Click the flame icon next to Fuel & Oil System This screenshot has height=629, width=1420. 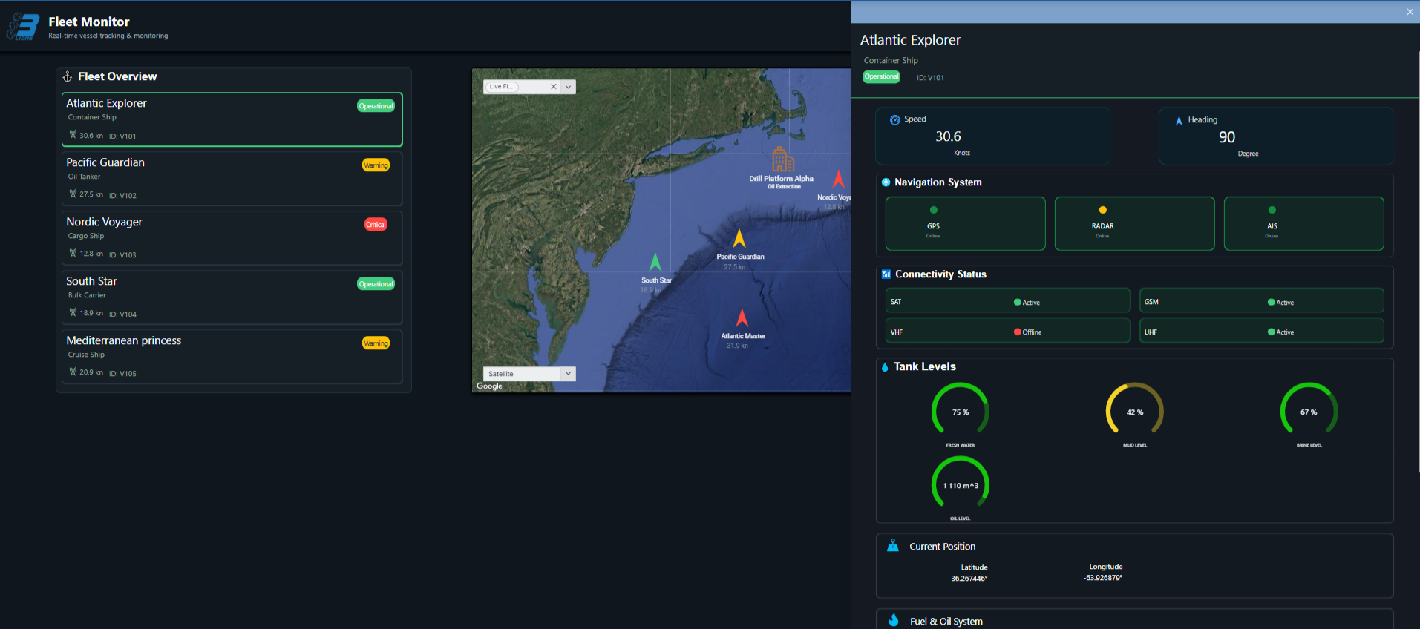click(x=894, y=621)
